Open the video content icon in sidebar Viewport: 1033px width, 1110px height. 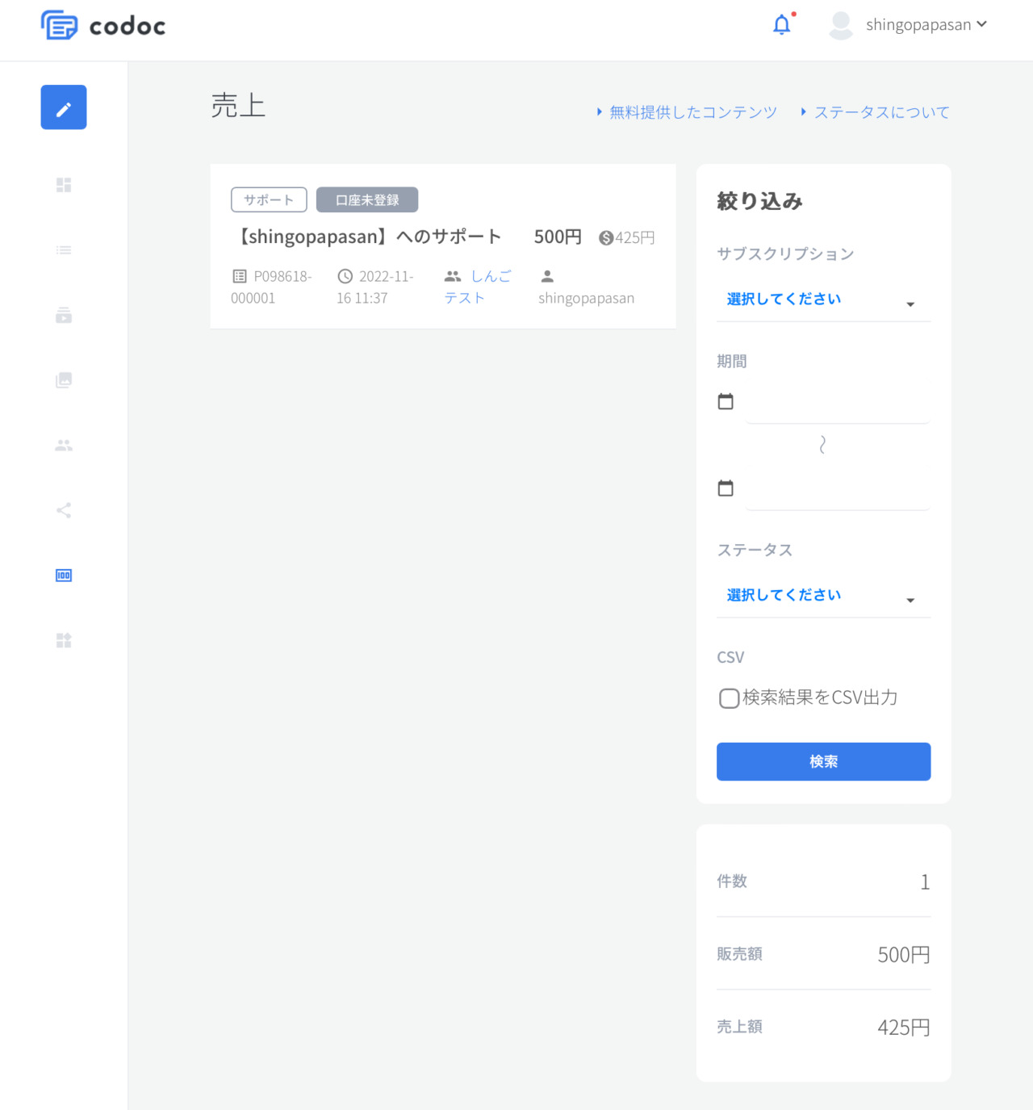63,316
